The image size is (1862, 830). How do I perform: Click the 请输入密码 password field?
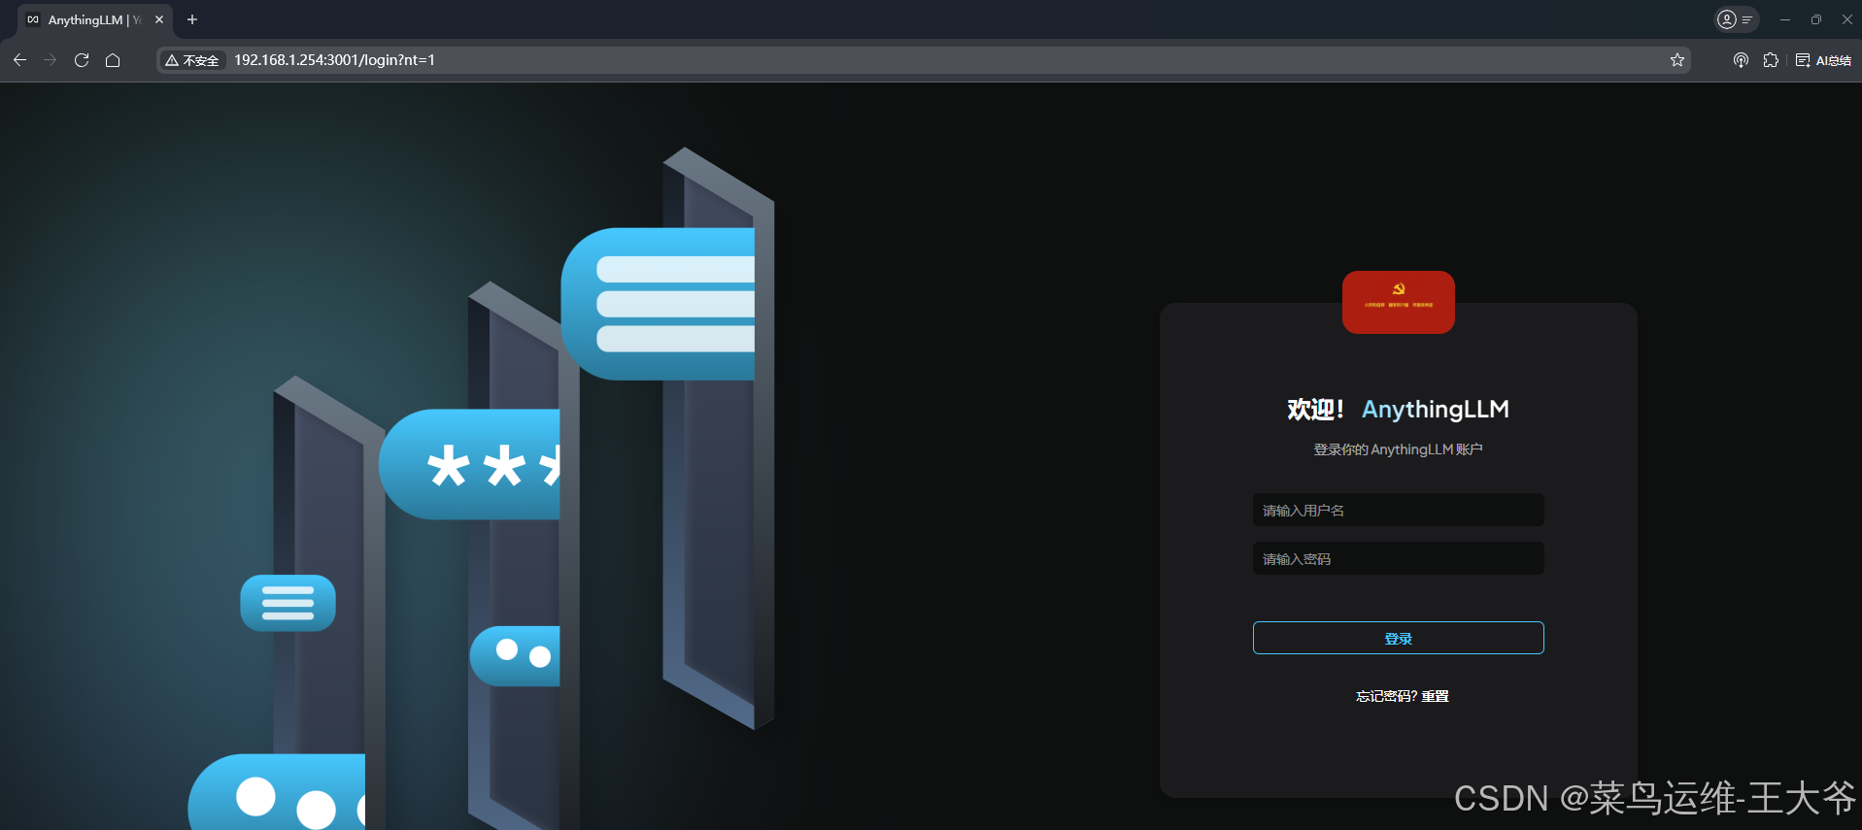[1398, 558]
